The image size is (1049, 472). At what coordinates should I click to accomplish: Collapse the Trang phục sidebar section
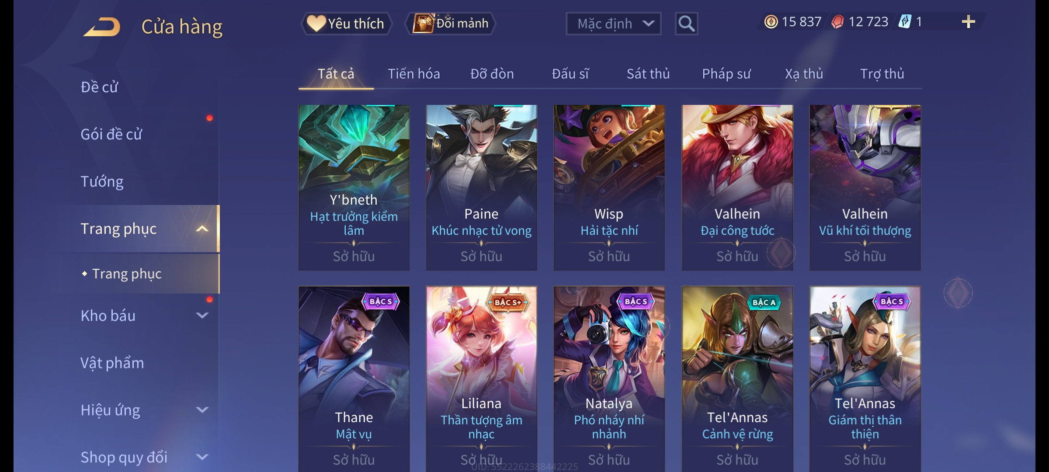click(x=202, y=229)
